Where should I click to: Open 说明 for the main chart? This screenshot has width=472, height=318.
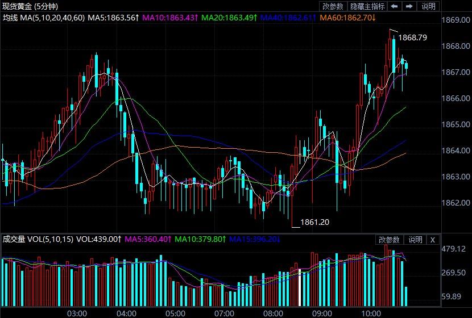click(428, 6)
